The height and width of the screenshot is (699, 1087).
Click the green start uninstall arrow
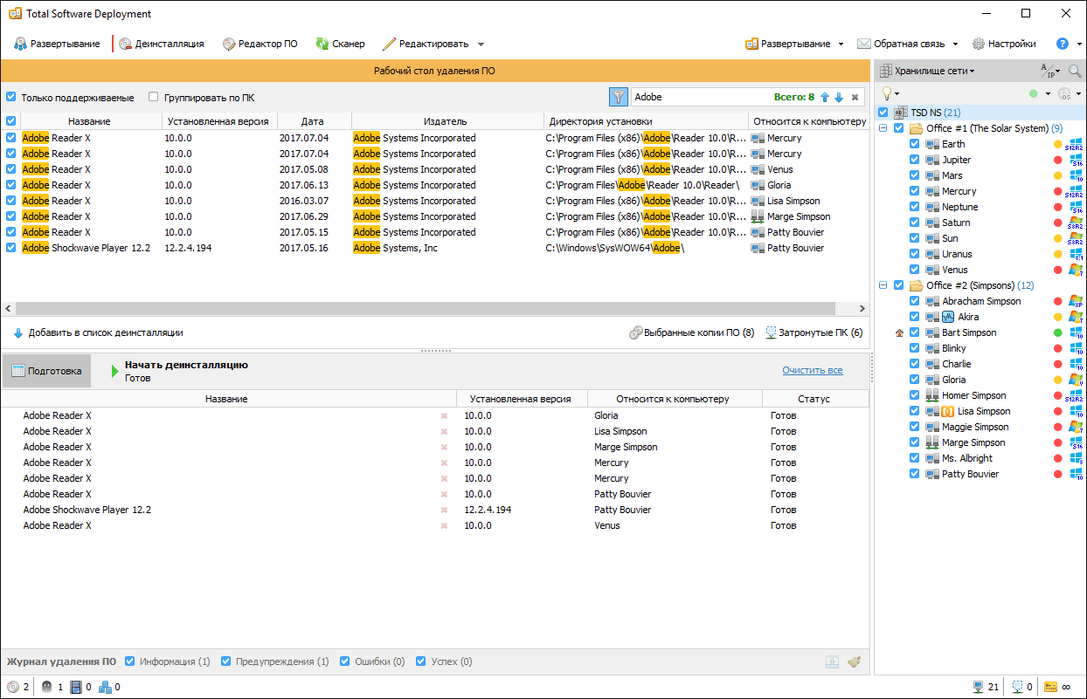[115, 372]
